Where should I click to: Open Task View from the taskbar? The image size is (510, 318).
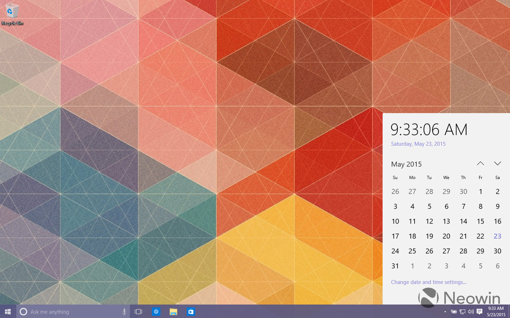tap(138, 312)
